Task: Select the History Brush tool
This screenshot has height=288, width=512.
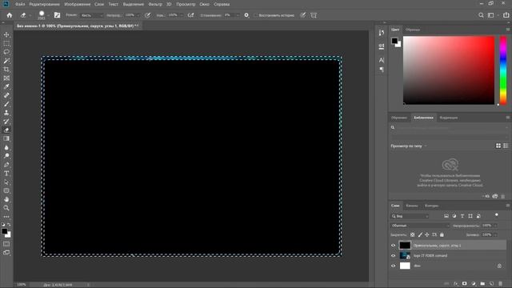Action: 6,121
